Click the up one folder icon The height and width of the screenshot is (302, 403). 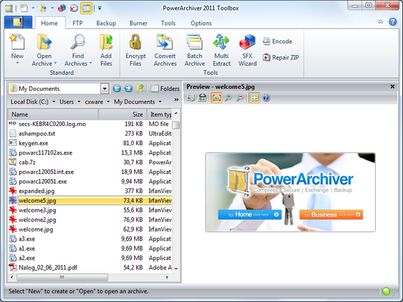point(140,89)
